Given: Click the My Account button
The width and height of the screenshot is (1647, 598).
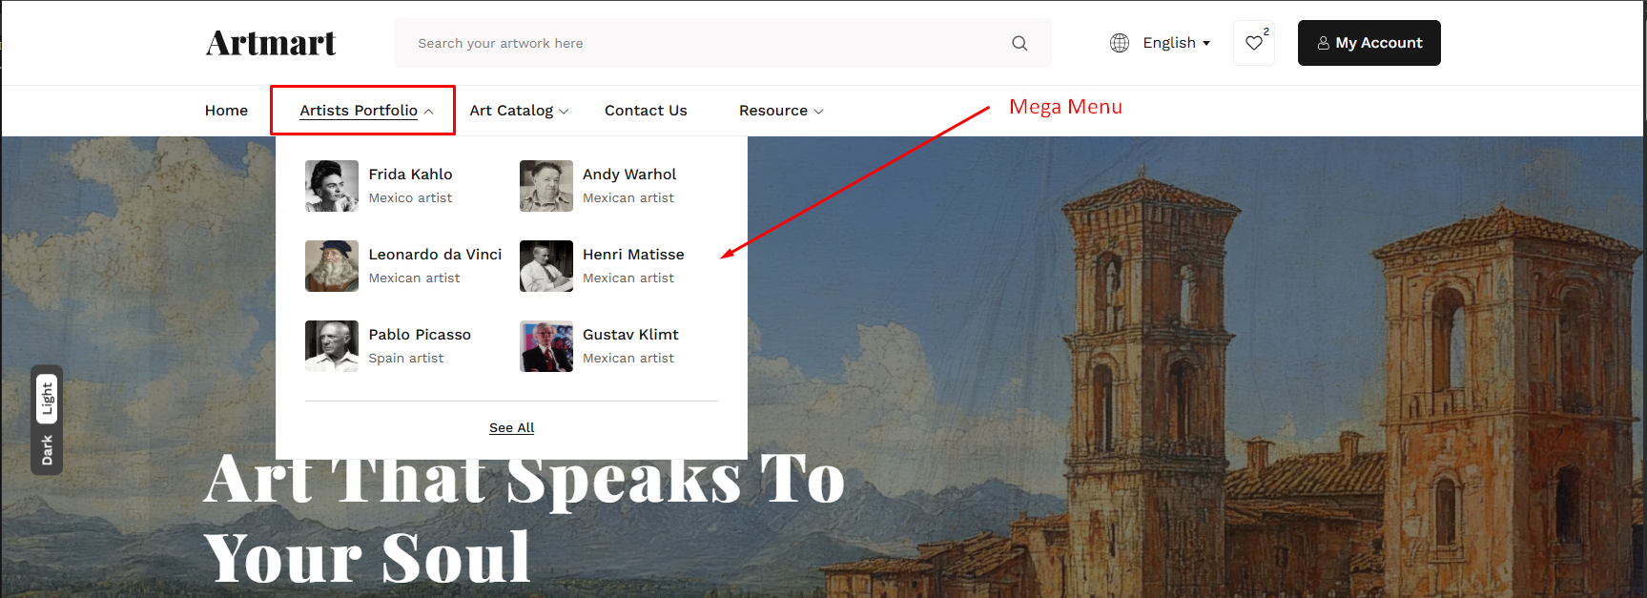Looking at the screenshot, I should (1369, 43).
